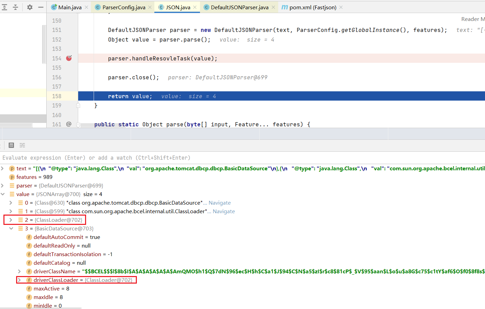Image resolution: width=485 pixels, height=309 pixels.
Task: Close the ParserConfig.java tab
Action: click(150, 7)
